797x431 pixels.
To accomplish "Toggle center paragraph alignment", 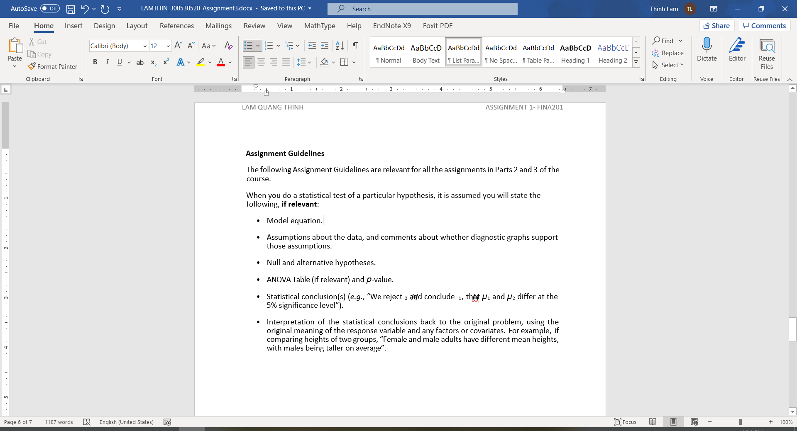I will (261, 62).
